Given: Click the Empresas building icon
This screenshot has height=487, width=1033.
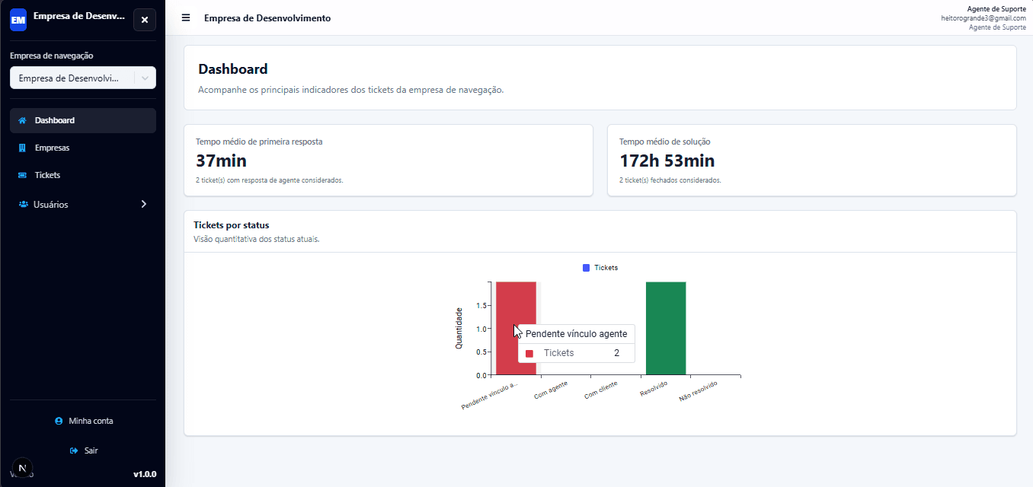Looking at the screenshot, I should point(22,148).
